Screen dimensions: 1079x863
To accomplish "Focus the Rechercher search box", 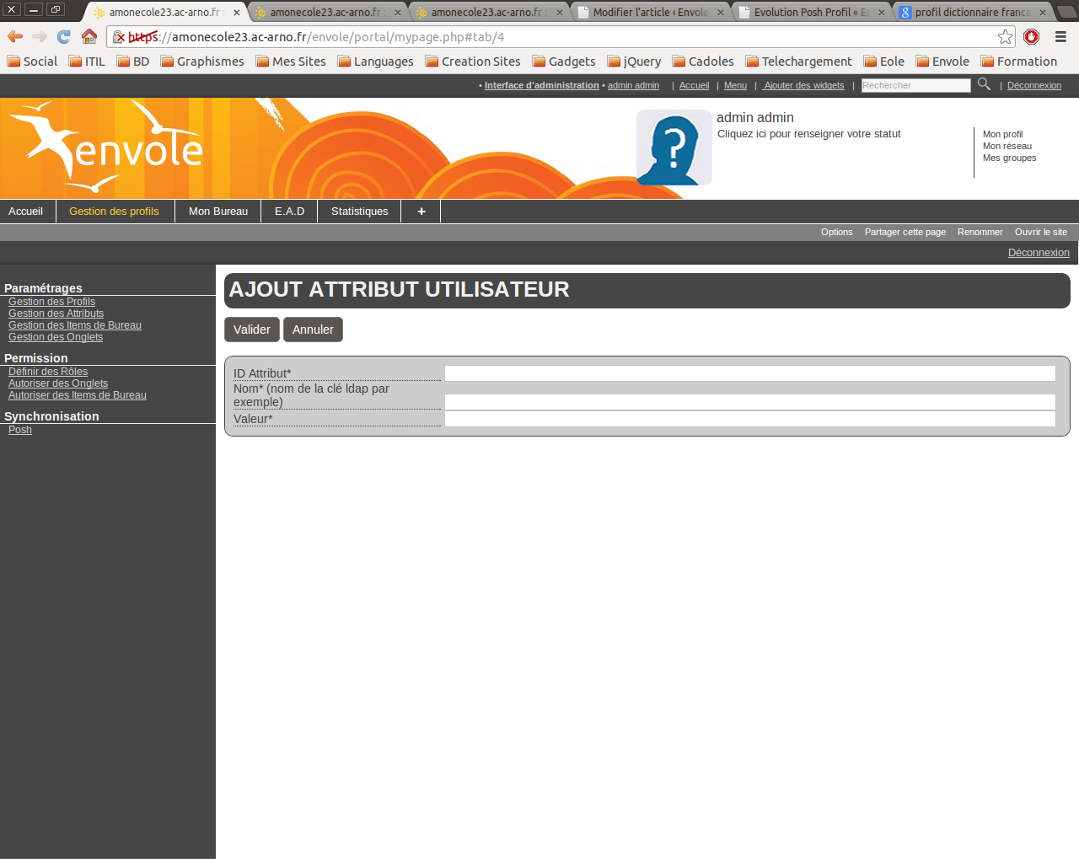I will (915, 85).
